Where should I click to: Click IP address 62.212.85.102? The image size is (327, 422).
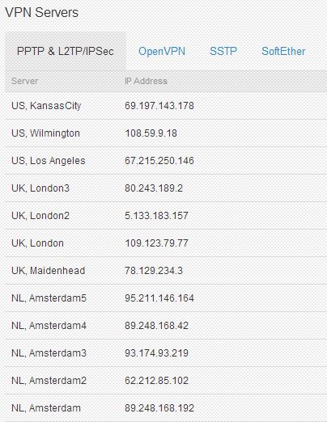click(156, 381)
